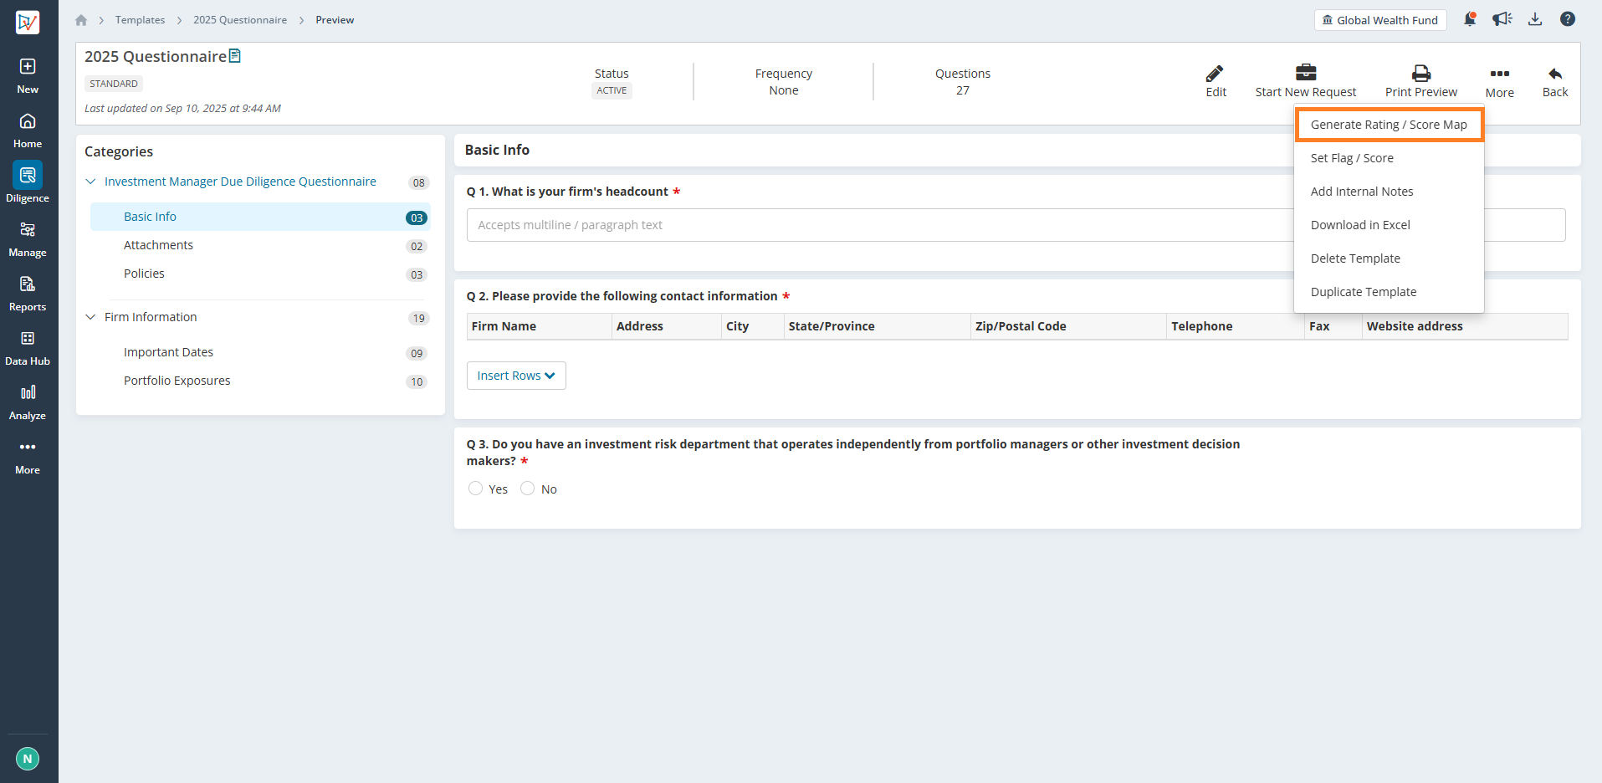
Task: Go to Data Hub in sidebar
Action: coord(28,347)
